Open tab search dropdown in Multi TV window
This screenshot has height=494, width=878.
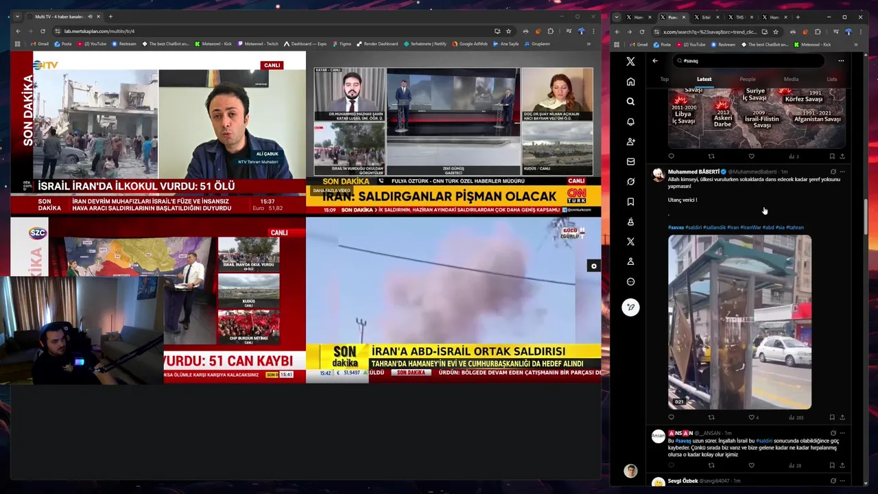coord(17,16)
